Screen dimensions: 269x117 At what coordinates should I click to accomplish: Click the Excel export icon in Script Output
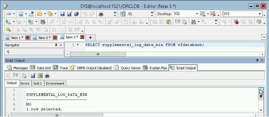coord(40,76)
